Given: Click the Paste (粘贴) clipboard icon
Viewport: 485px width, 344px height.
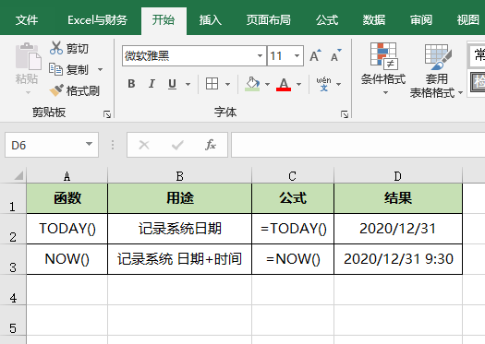Looking at the screenshot, I should (x=28, y=56).
